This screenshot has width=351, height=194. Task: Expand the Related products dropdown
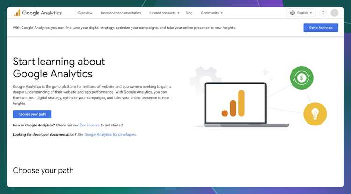[x=164, y=13]
